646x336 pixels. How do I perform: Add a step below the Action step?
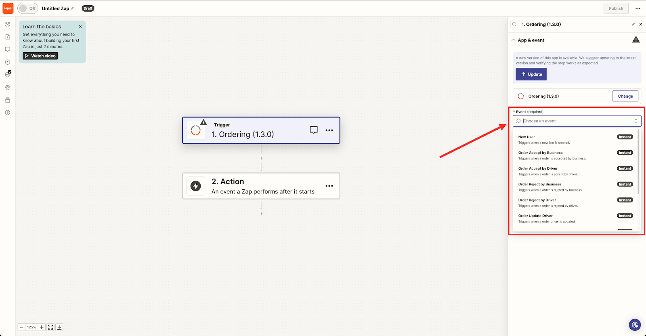(261, 214)
